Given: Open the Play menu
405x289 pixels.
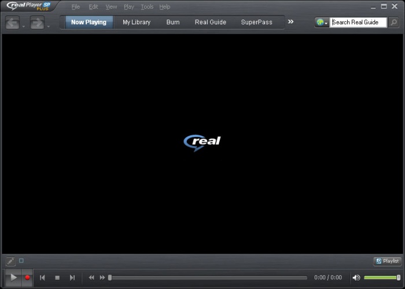Looking at the screenshot, I should pyautogui.click(x=129, y=7).
